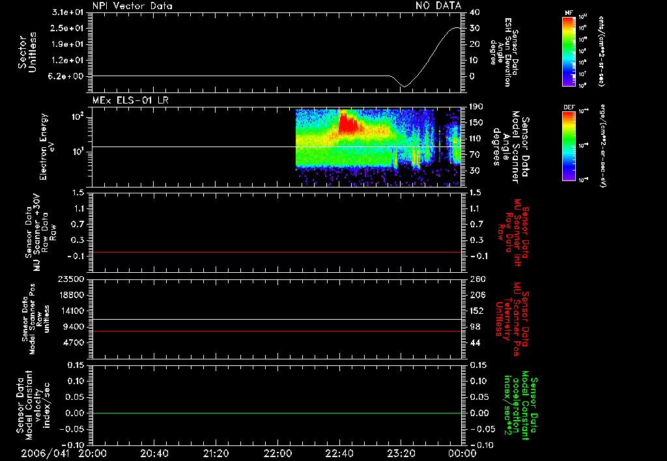Click the 'MEx ELS-01 LR' panel title

click(130, 100)
